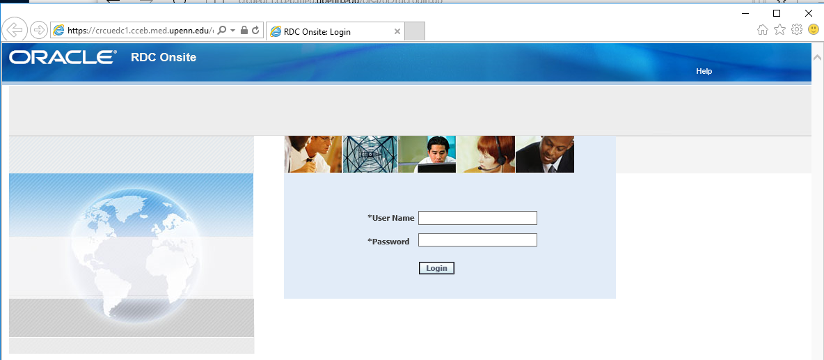Click the search magnifier in address bar
The height and width of the screenshot is (360, 824).
222,31
